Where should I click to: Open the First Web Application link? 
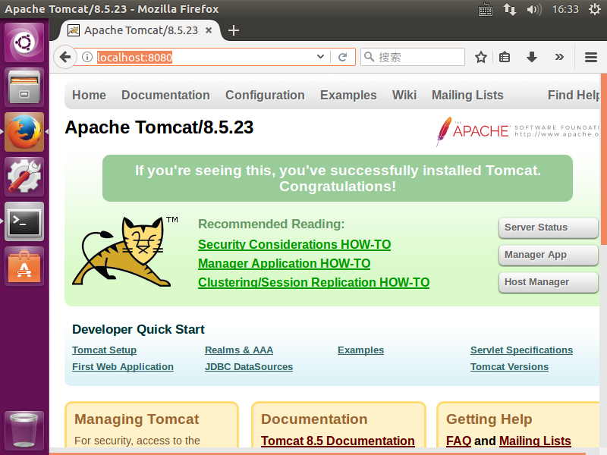click(123, 367)
